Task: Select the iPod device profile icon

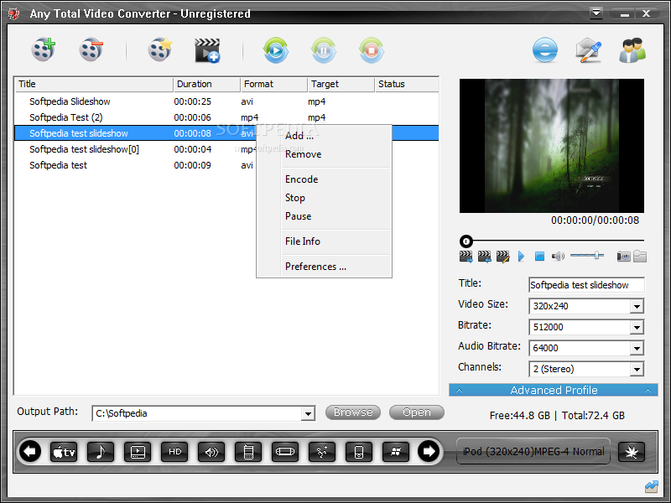Action: (359, 452)
